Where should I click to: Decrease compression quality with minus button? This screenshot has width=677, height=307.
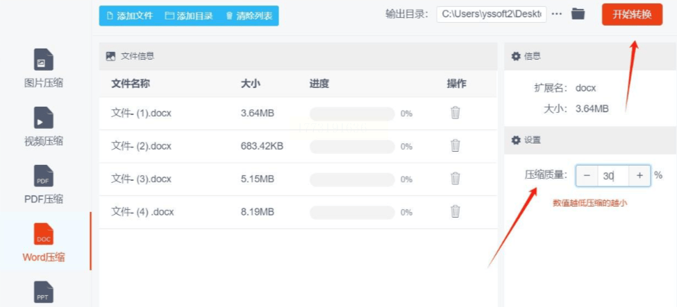587,176
